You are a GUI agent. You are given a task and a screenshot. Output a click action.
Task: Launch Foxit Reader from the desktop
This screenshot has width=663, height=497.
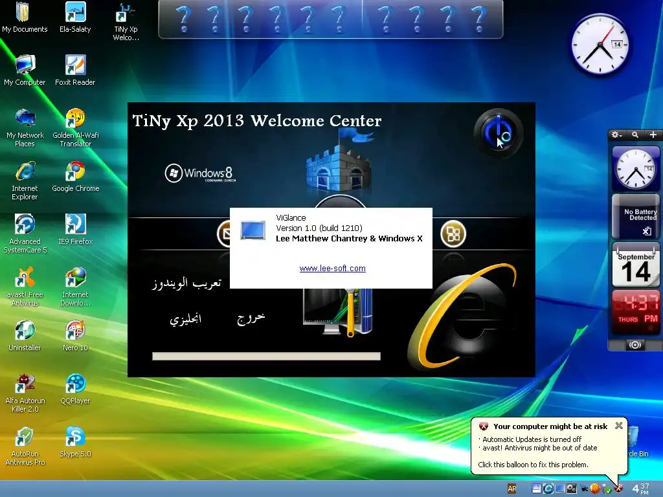(75, 71)
